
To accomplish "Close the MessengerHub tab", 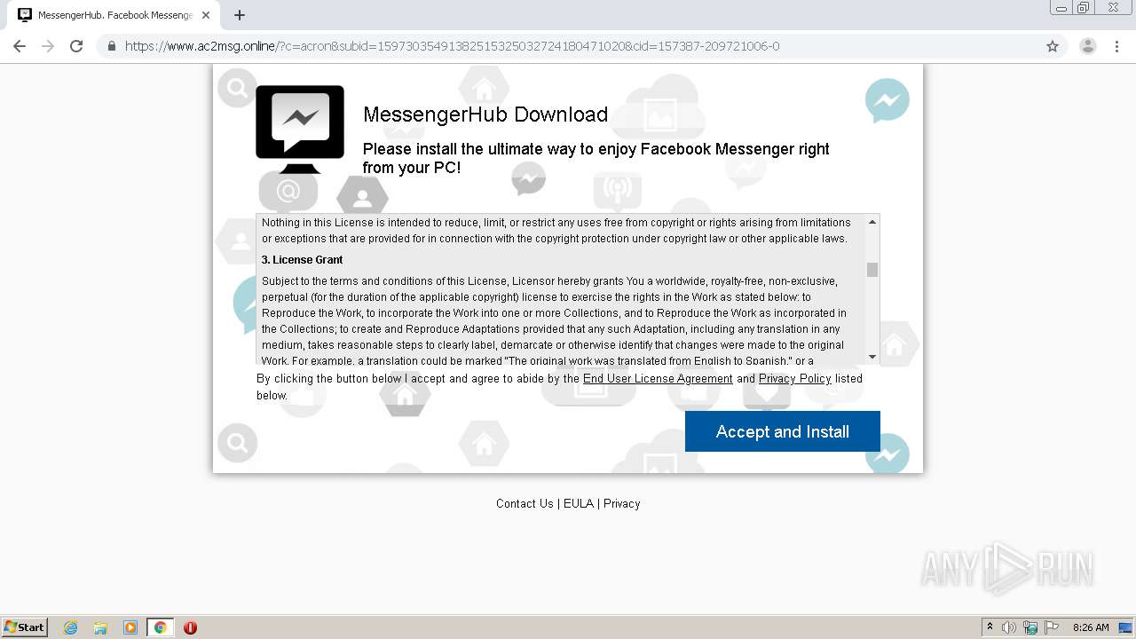I will click(206, 15).
